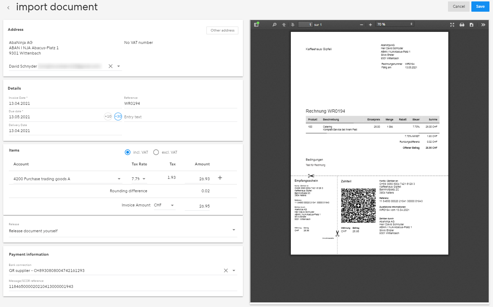Select the excl. VAT radio option

(x=156, y=152)
